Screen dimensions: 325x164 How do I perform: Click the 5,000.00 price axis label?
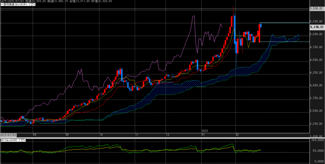(x=316, y=35)
